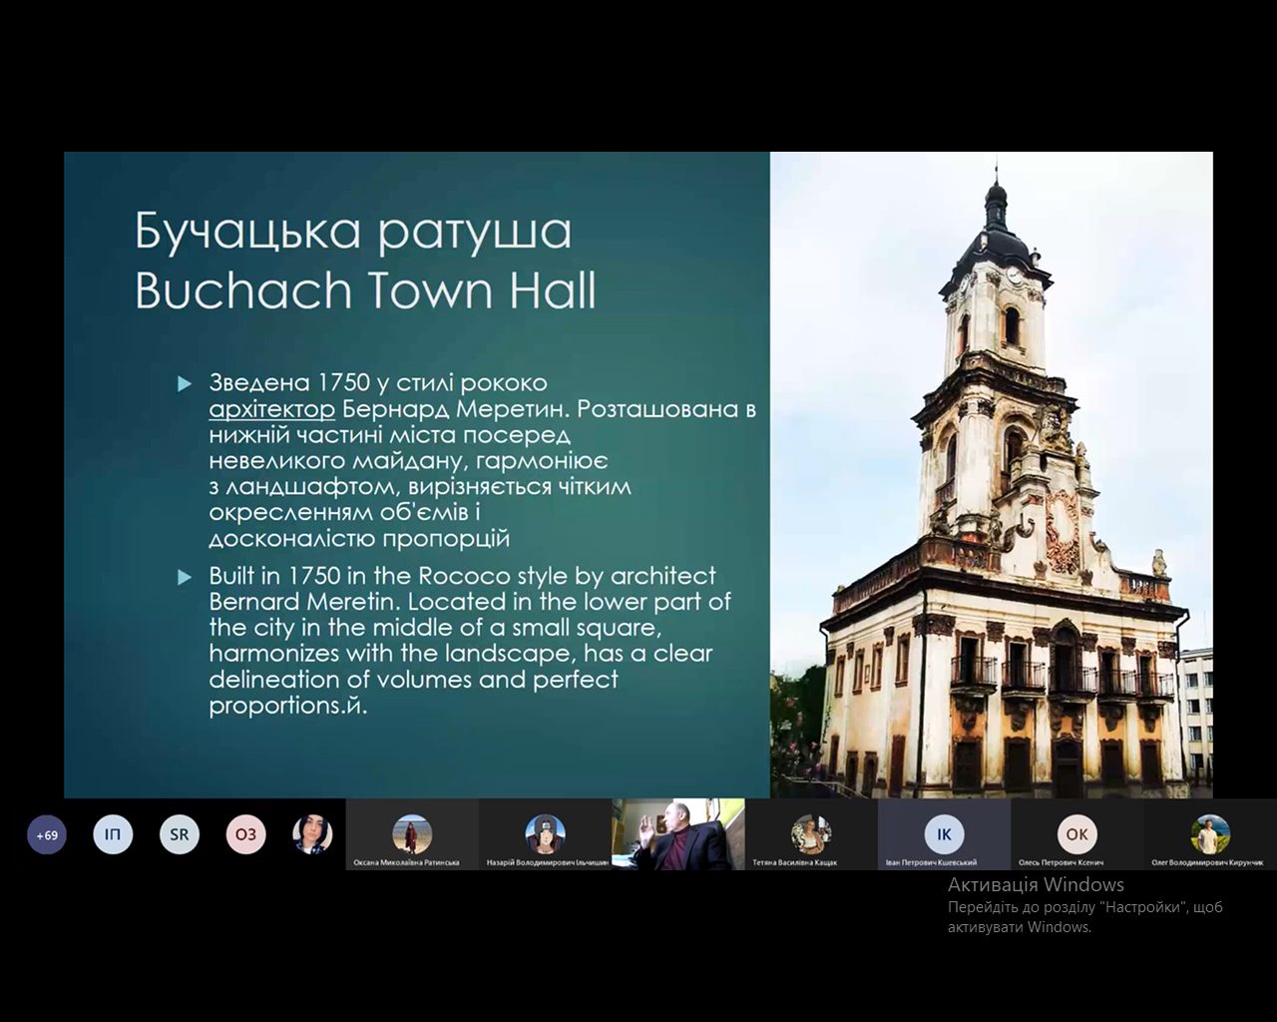Select the ІП participant avatar
The width and height of the screenshot is (1277, 1022).
coord(113,834)
